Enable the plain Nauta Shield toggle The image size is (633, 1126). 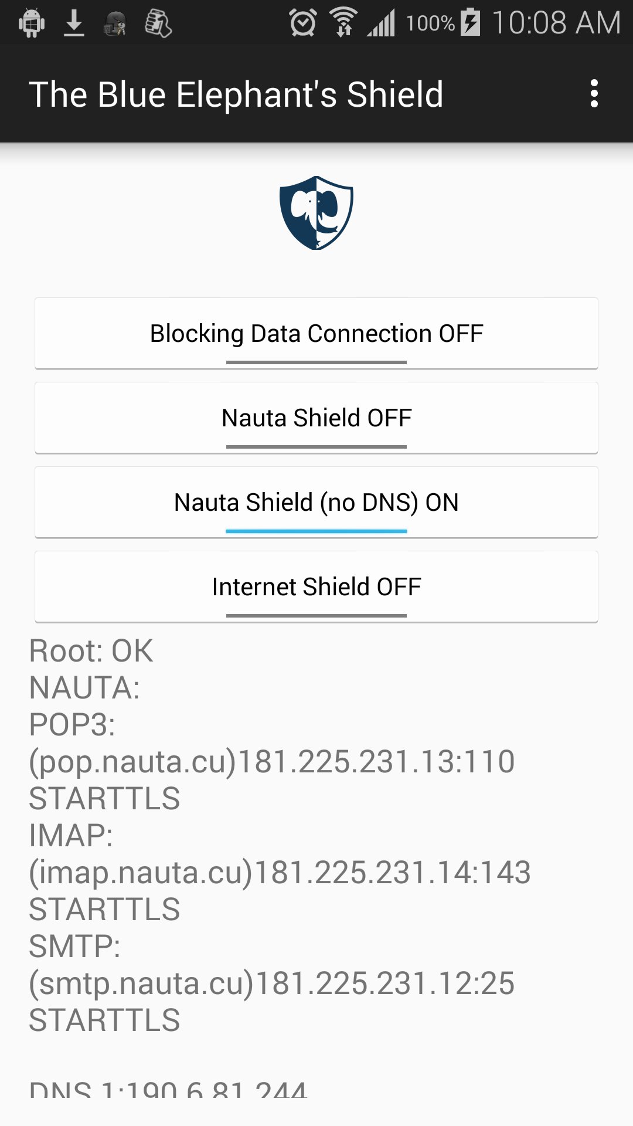[x=316, y=418]
